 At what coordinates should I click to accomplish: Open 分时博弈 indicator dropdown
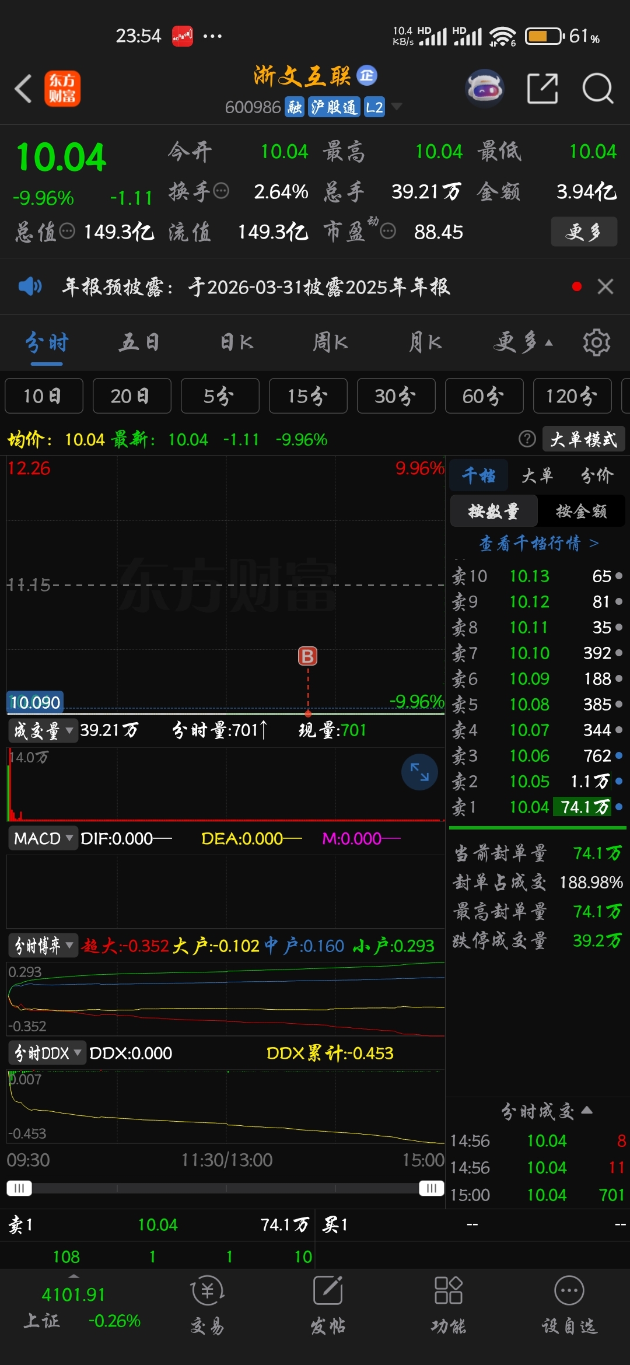(43, 946)
